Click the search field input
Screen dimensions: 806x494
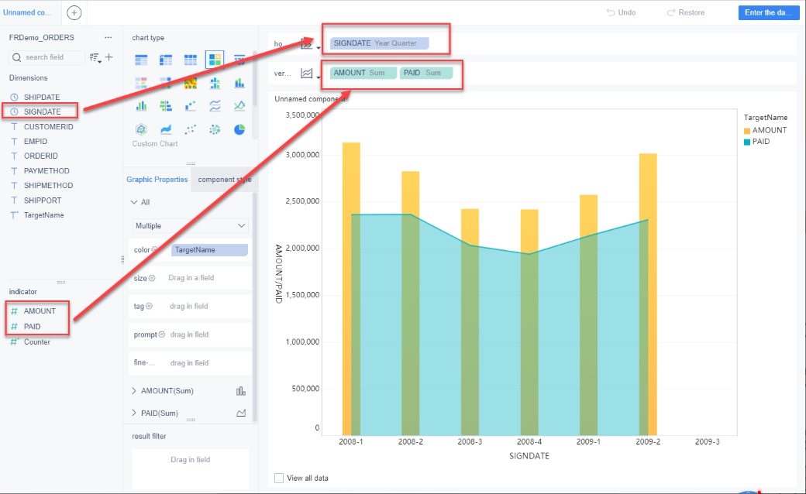(x=46, y=57)
